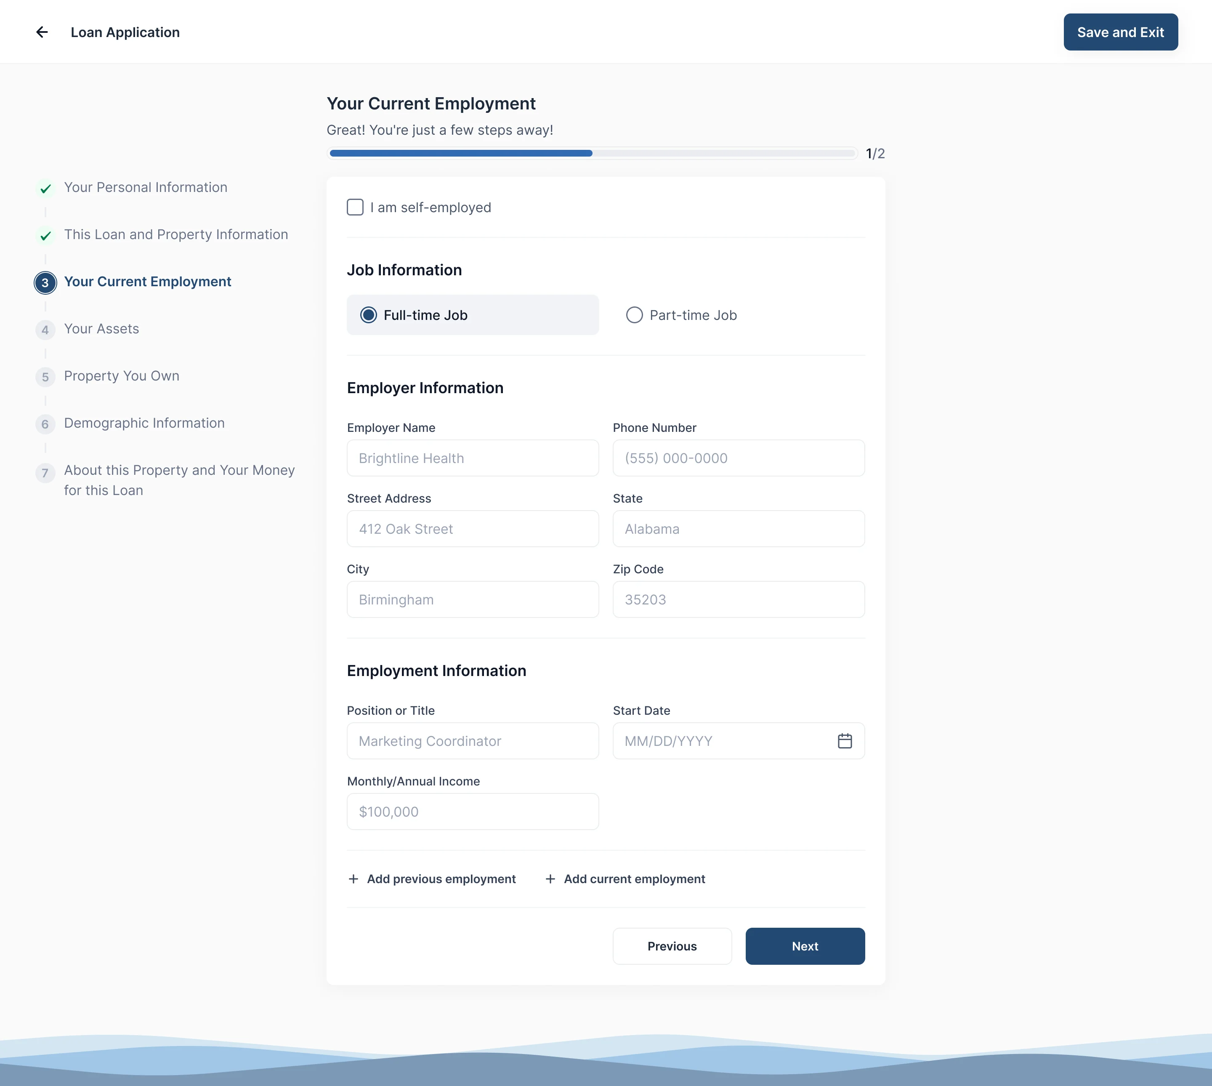Click the 1/2 progress counter text
Viewport: 1212px width, 1086px height.
click(875, 153)
